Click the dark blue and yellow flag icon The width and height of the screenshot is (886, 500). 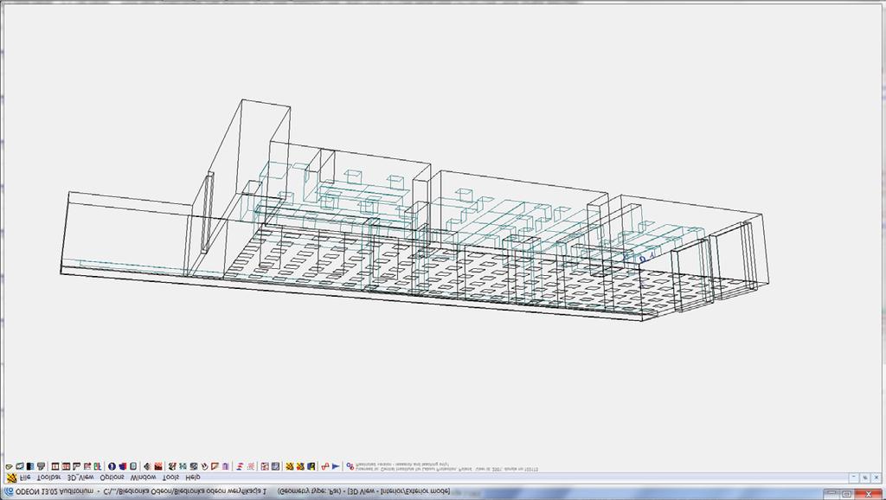coord(311,466)
